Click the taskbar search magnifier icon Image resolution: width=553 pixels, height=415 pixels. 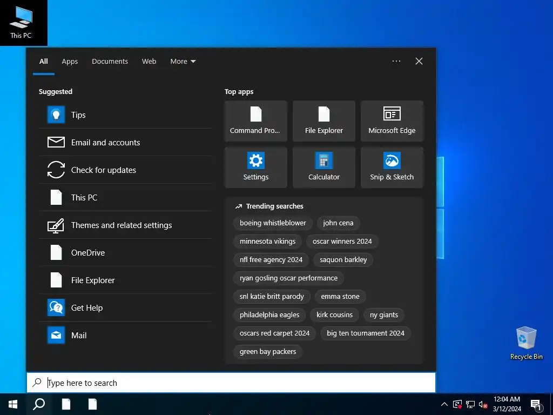tap(39, 404)
